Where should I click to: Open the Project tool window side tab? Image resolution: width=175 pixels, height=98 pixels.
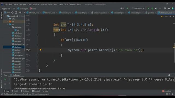[x=1, y=15]
